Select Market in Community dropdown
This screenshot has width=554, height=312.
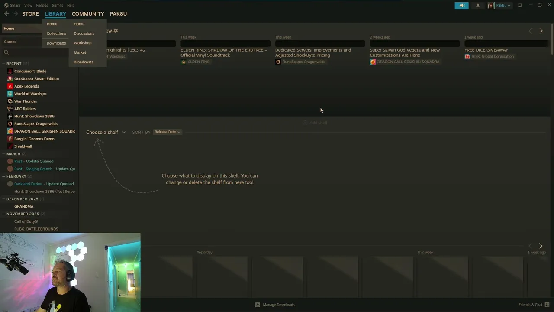click(80, 52)
